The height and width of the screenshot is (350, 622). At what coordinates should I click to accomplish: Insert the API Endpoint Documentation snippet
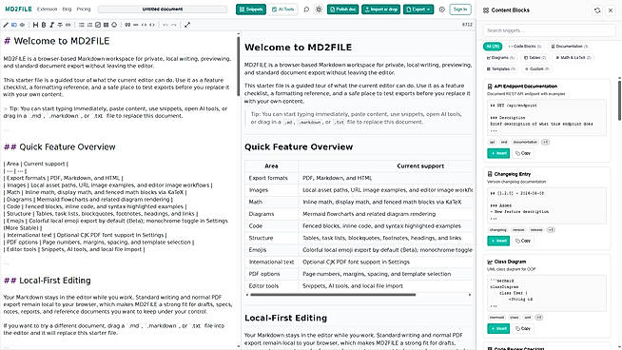[498, 153]
